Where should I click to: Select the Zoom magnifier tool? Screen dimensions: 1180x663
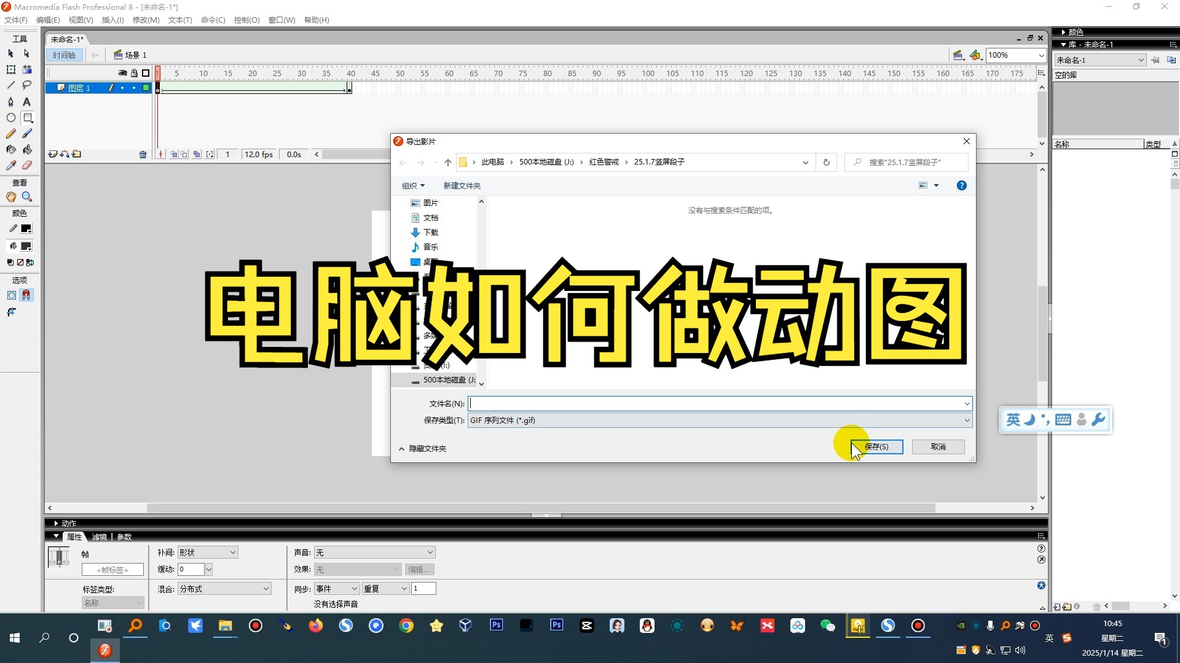27,196
